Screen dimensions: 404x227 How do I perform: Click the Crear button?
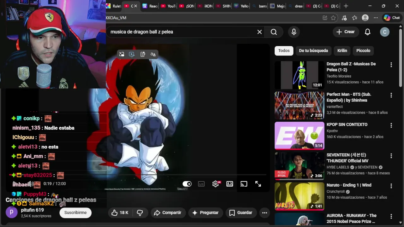346,32
